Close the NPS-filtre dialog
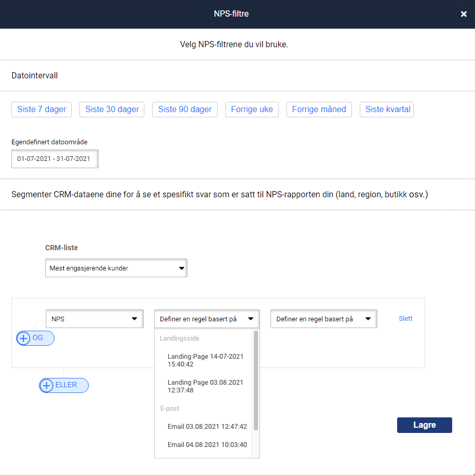Viewport: 475px width, 475px height. [464, 14]
